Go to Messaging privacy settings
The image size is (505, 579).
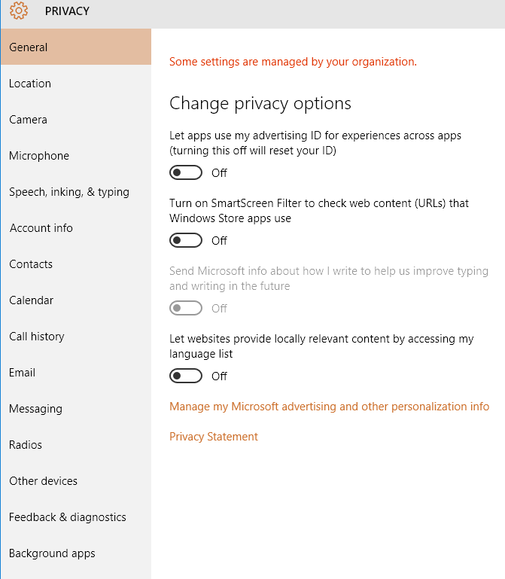(35, 409)
